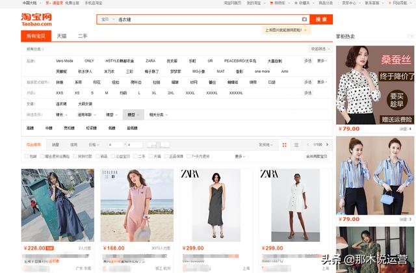Viewport: 416px width, 273px height.
Task: Collapse the 腰型 filter dropdown
Action: pos(133,114)
